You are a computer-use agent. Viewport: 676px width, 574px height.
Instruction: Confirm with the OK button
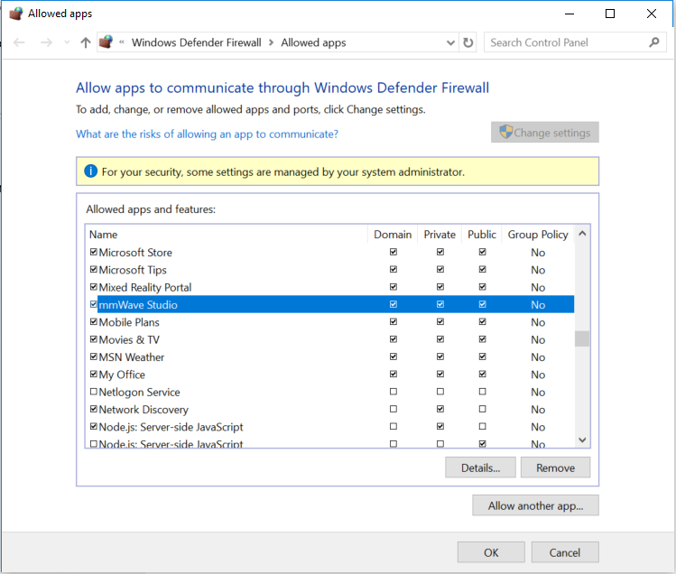(491, 552)
